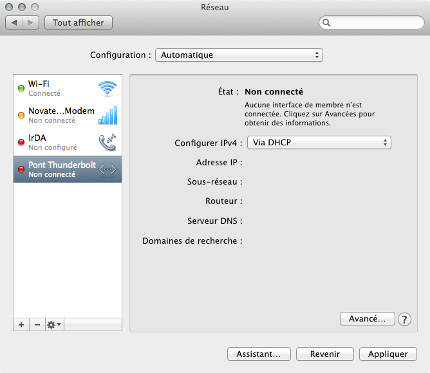Screen dimensions: 430x373
Task: Expand the Configurer IPv4 dropdown
Action: [x=319, y=142]
